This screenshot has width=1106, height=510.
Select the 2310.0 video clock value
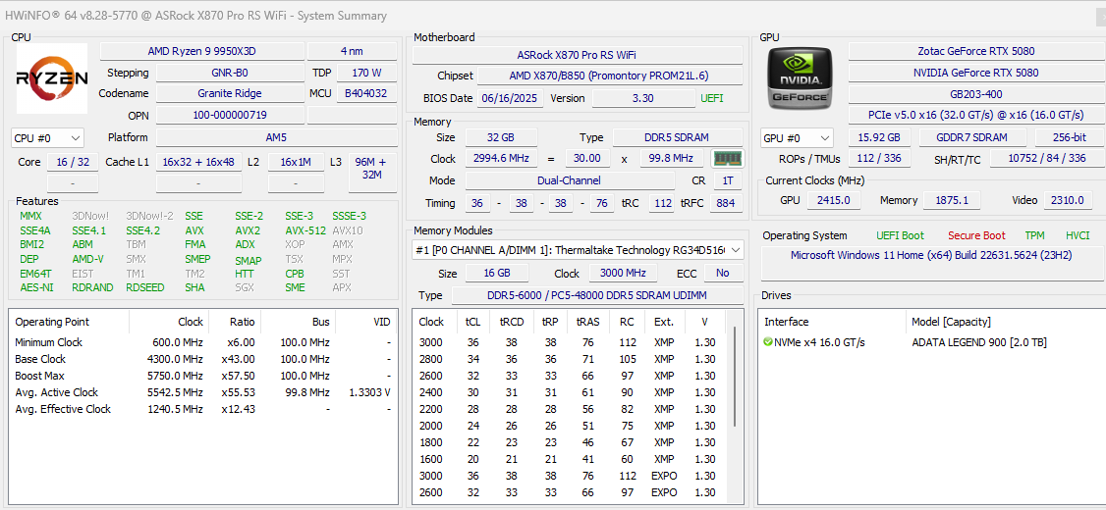click(1068, 201)
